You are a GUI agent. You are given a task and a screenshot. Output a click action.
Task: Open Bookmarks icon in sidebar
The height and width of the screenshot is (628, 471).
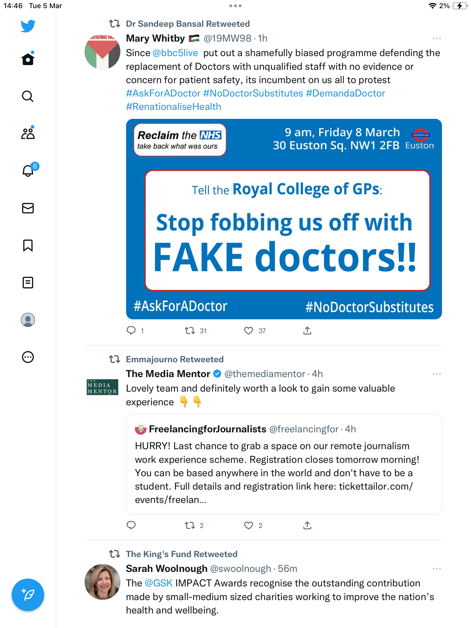(28, 245)
